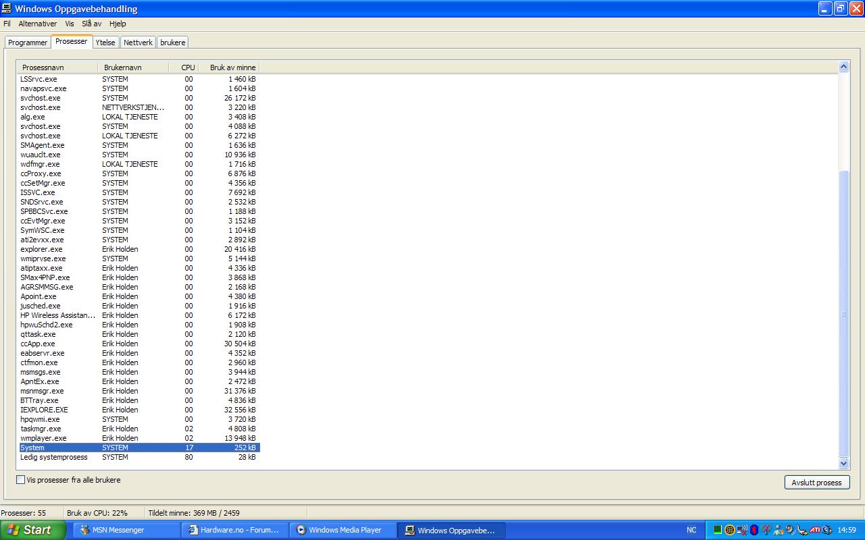Click the Avslutt prosess button
This screenshot has width=865, height=540.
(816, 483)
